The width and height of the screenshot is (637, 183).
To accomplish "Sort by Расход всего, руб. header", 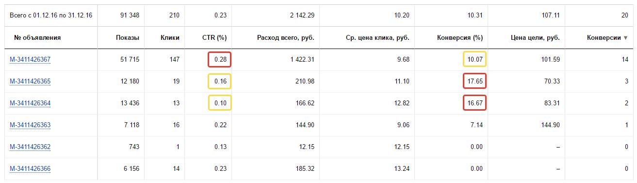I will pyautogui.click(x=286, y=37).
